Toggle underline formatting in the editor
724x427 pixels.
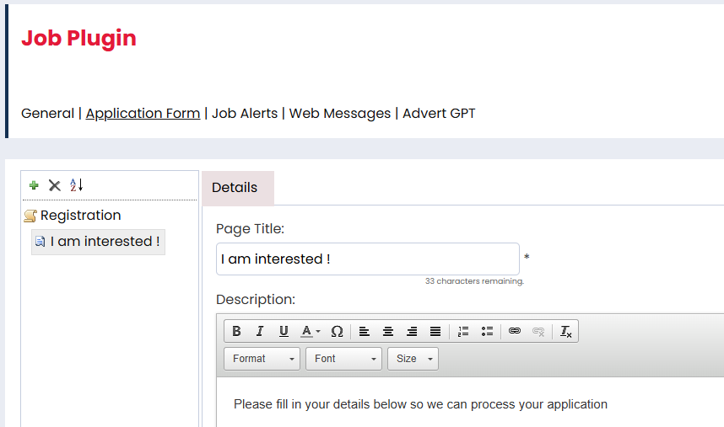(x=284, y=332)
